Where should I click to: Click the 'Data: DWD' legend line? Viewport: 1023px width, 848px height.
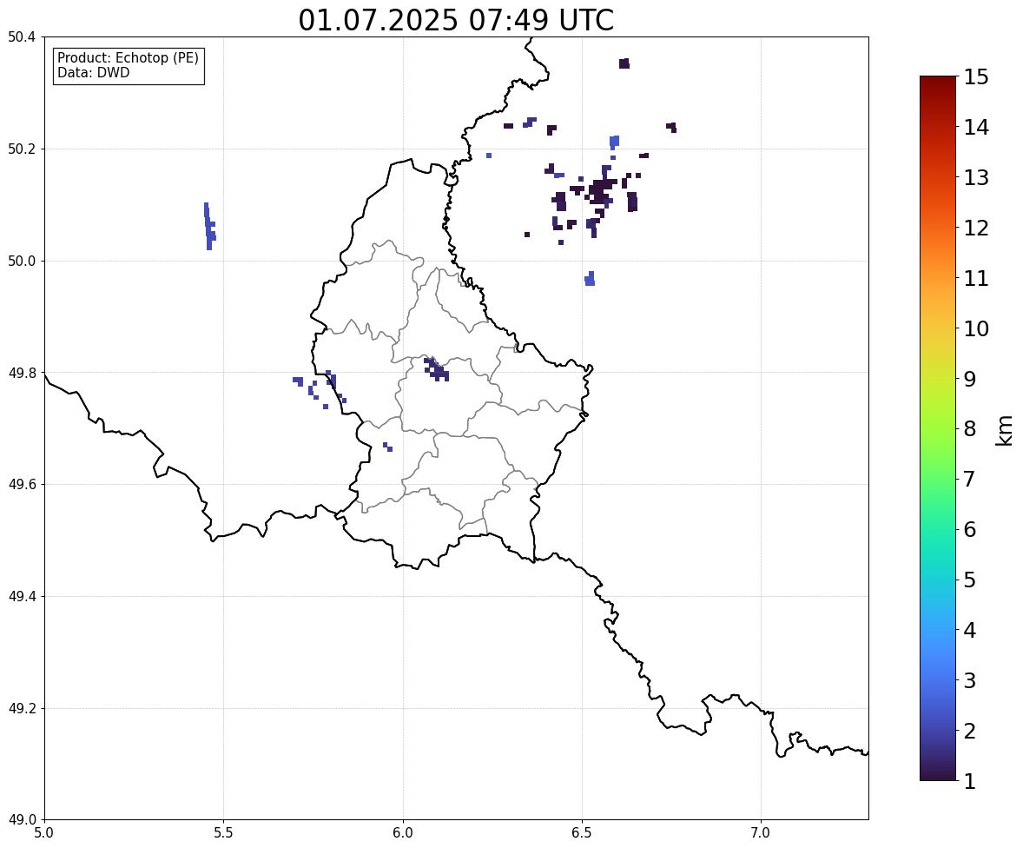(x=93, y=72)
